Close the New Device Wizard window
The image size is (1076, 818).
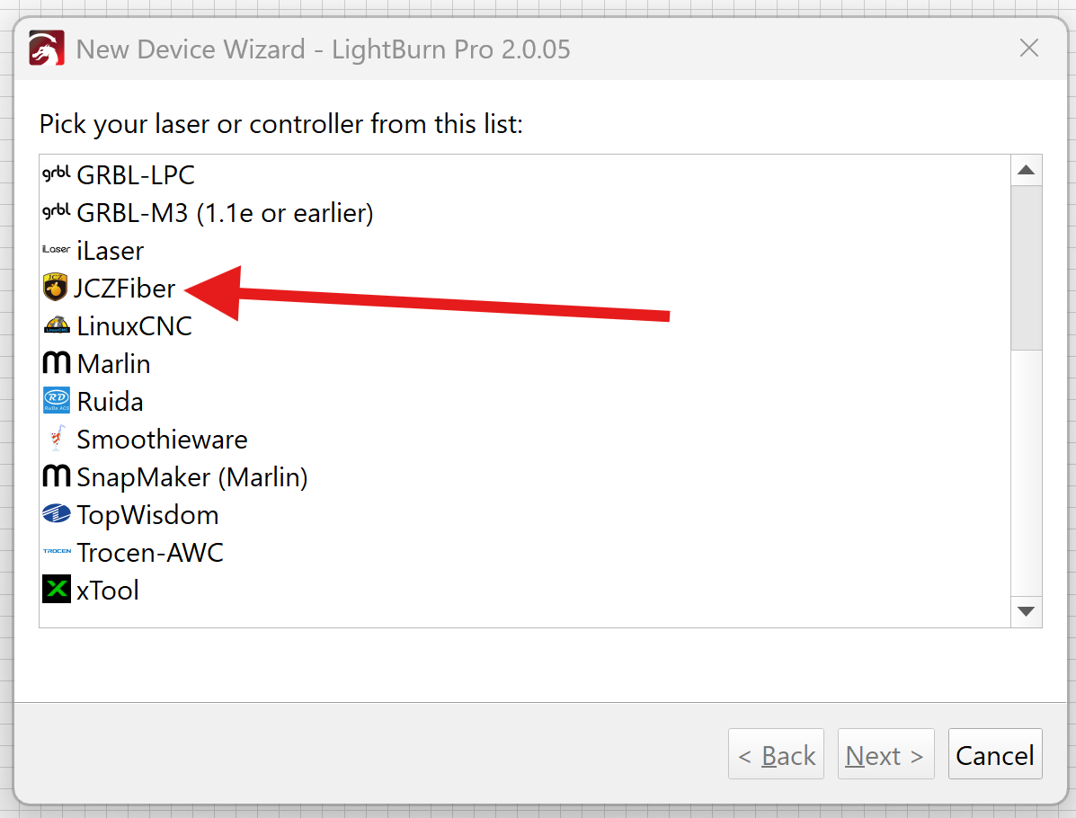click(1028, 48)
